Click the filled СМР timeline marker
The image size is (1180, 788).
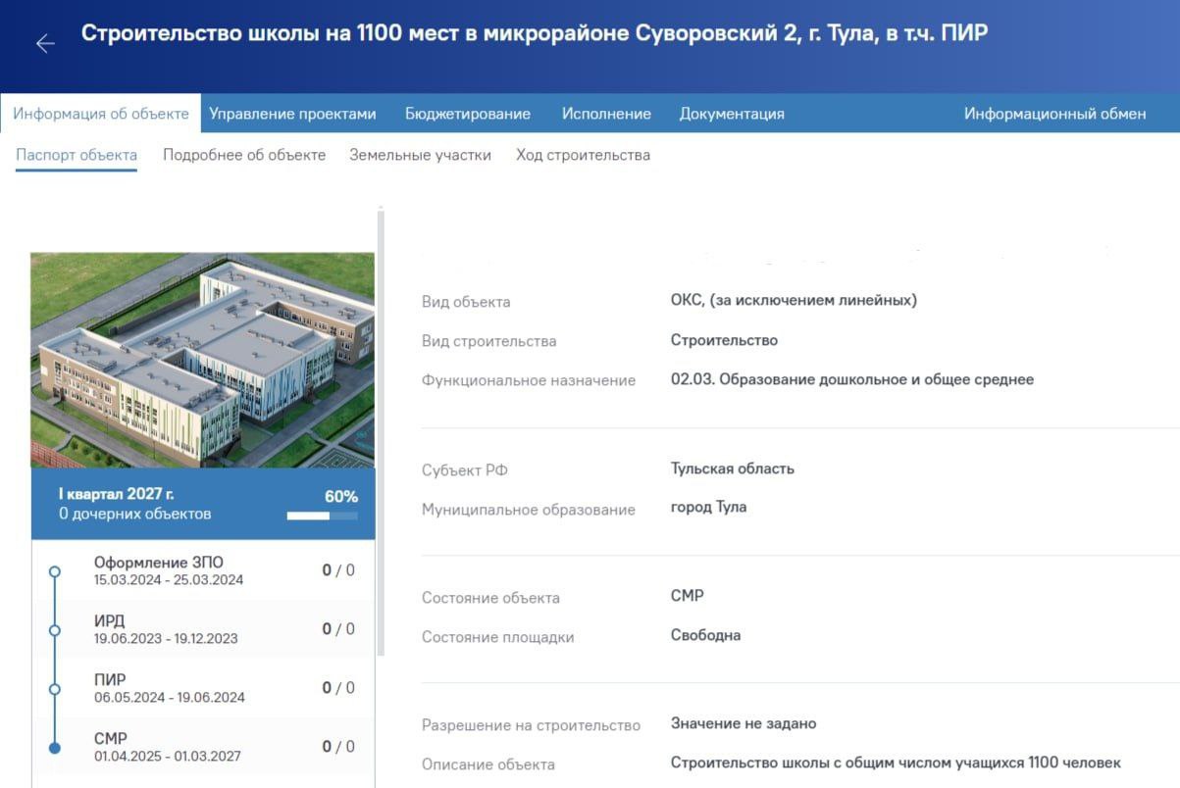pos(55,748)
